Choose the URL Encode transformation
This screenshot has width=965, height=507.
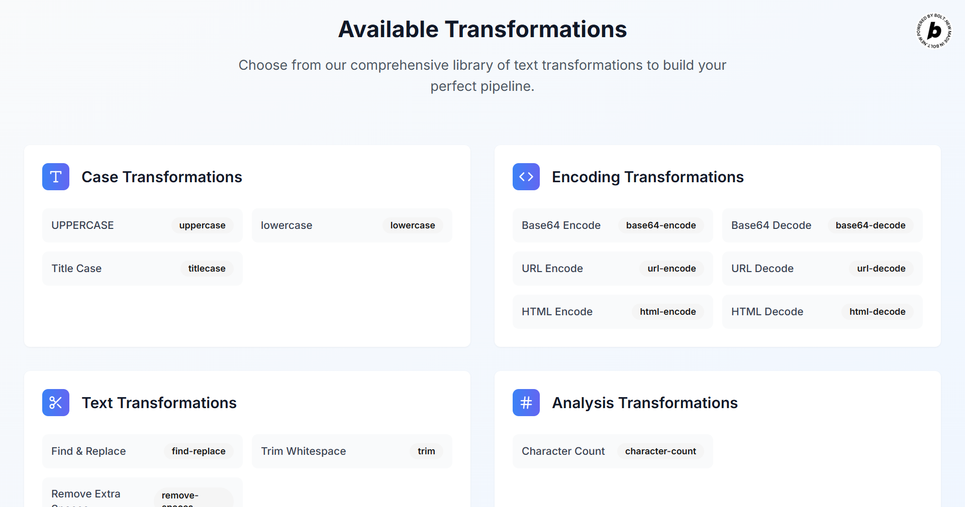click(612, 268)
